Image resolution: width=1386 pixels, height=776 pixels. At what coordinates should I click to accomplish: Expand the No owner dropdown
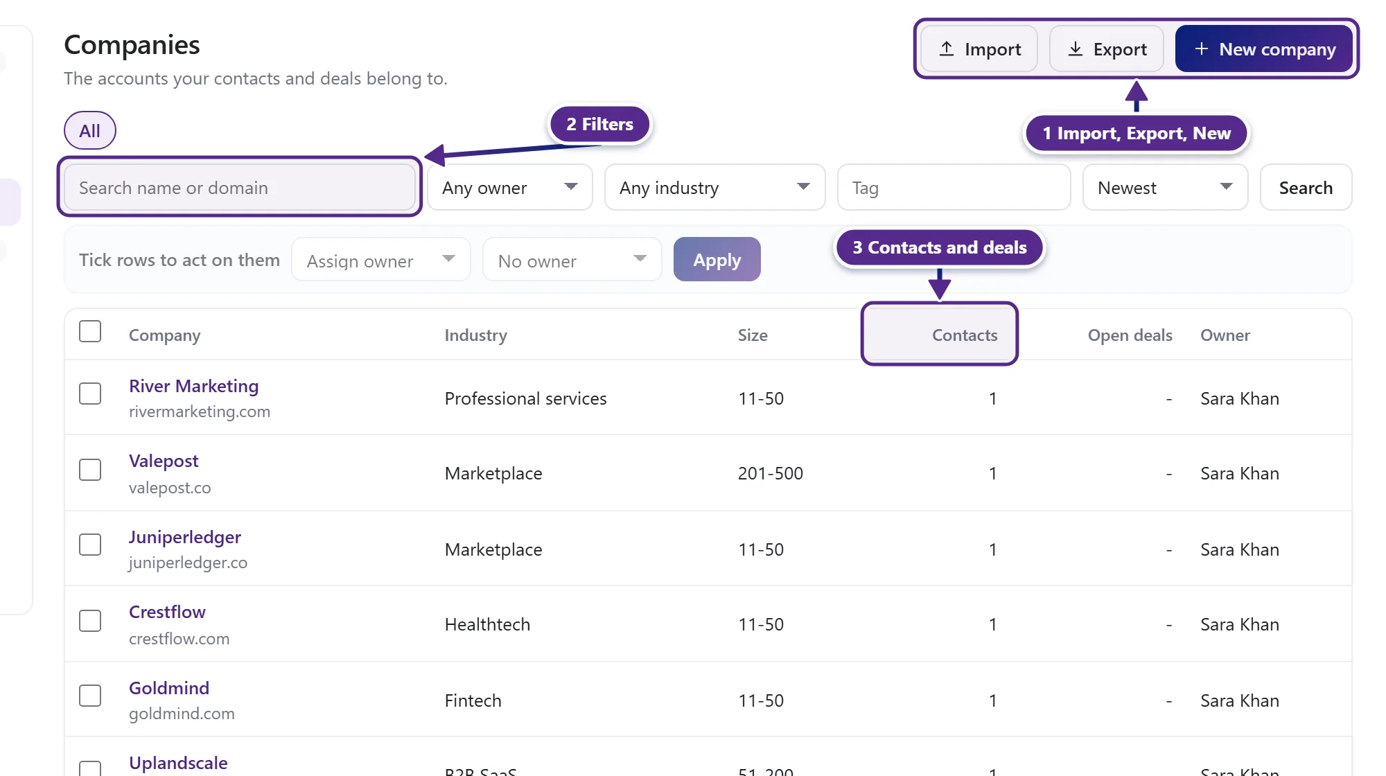(x=572, y=260)
